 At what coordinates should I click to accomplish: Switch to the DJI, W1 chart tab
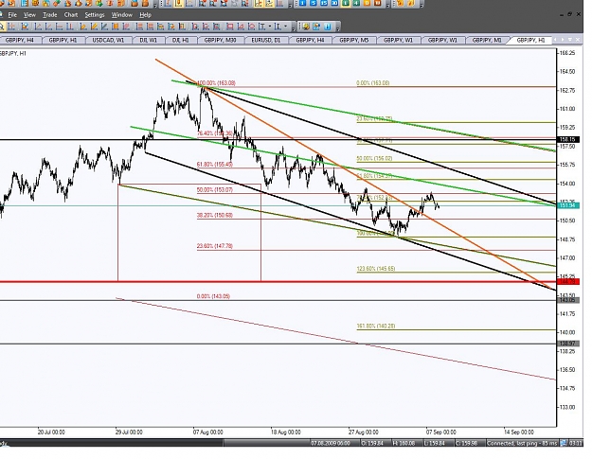148,40
